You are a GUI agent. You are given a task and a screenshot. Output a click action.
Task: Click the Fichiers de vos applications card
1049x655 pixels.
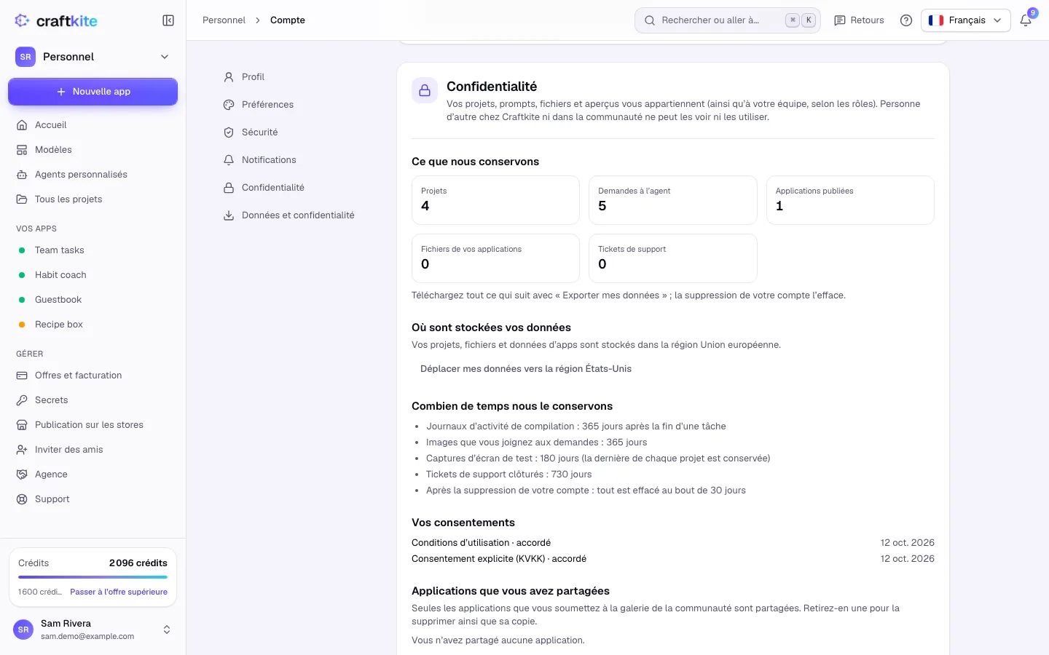coord(495,258)
